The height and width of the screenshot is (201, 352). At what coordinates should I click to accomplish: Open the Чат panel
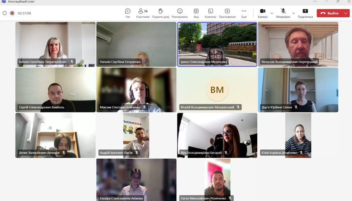(x=128, y=13)
